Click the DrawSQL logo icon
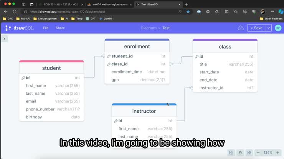Screen dimensions: 284x159 (8, 28)
